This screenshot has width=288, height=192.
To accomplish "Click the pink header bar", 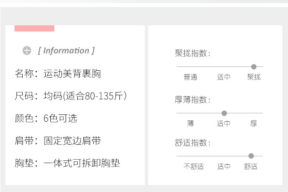I will [x=34, y=28].
